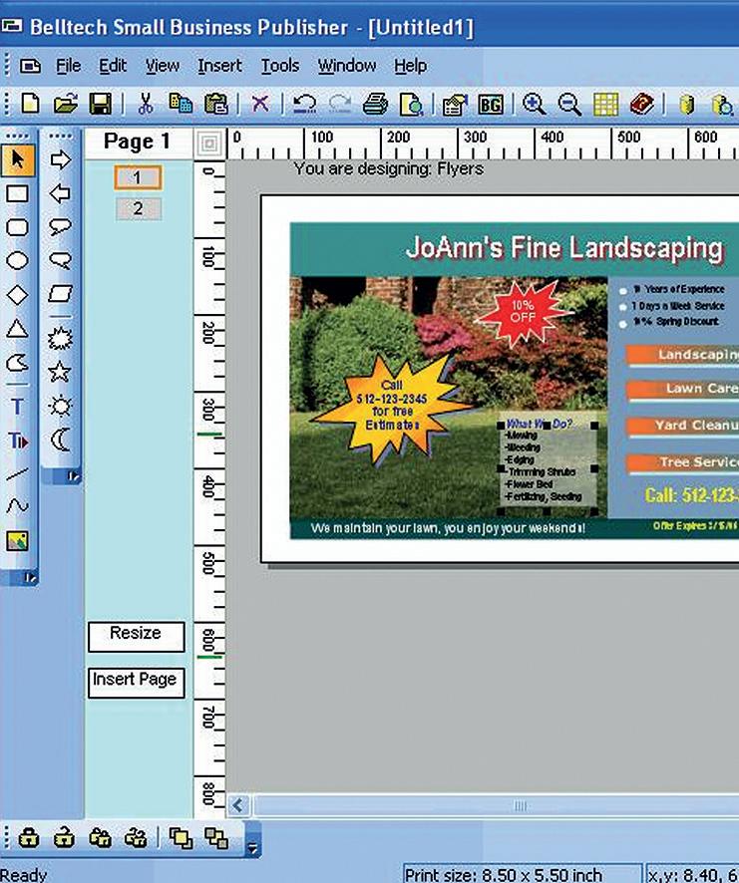Expand the shapes palette overflow arrow
739x883 pixels.
[73, 477]
